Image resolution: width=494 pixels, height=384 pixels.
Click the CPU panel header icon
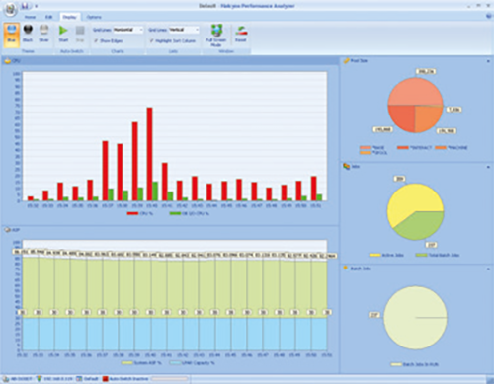pos(8,61)
